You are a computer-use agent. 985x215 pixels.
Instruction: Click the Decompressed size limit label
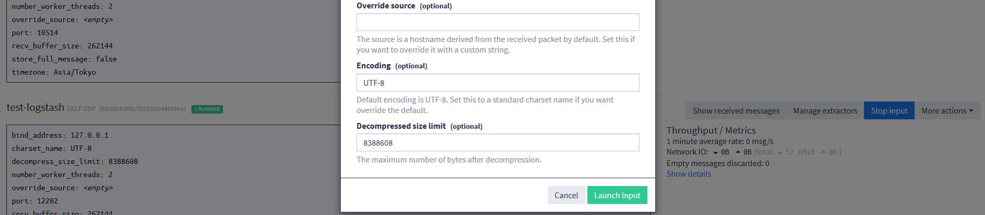(x=401, y=126)
